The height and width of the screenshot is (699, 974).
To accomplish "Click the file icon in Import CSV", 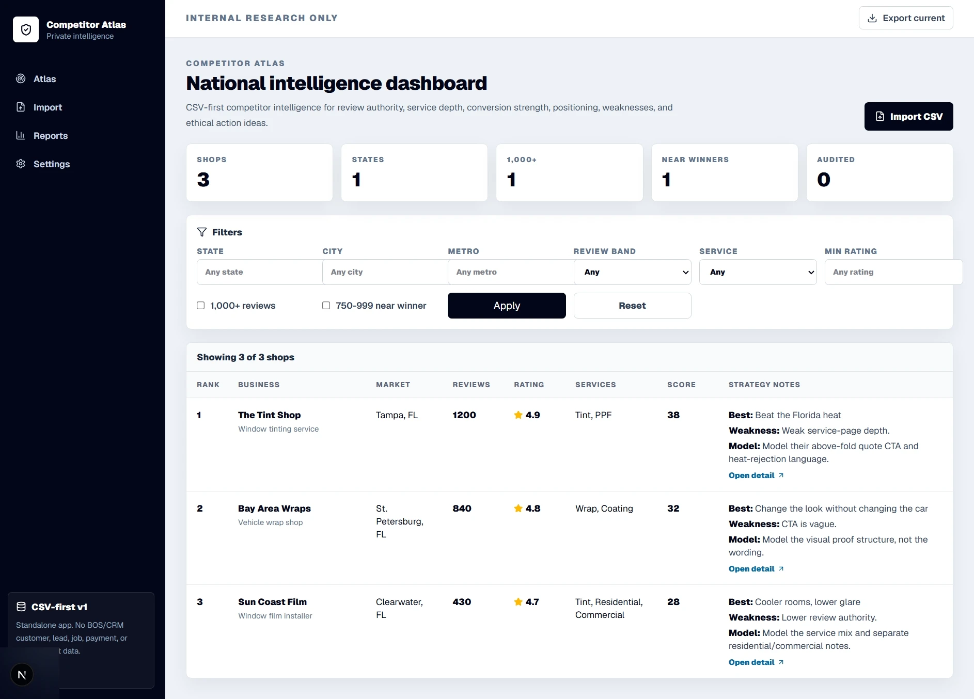I will [x=880, y=117].
